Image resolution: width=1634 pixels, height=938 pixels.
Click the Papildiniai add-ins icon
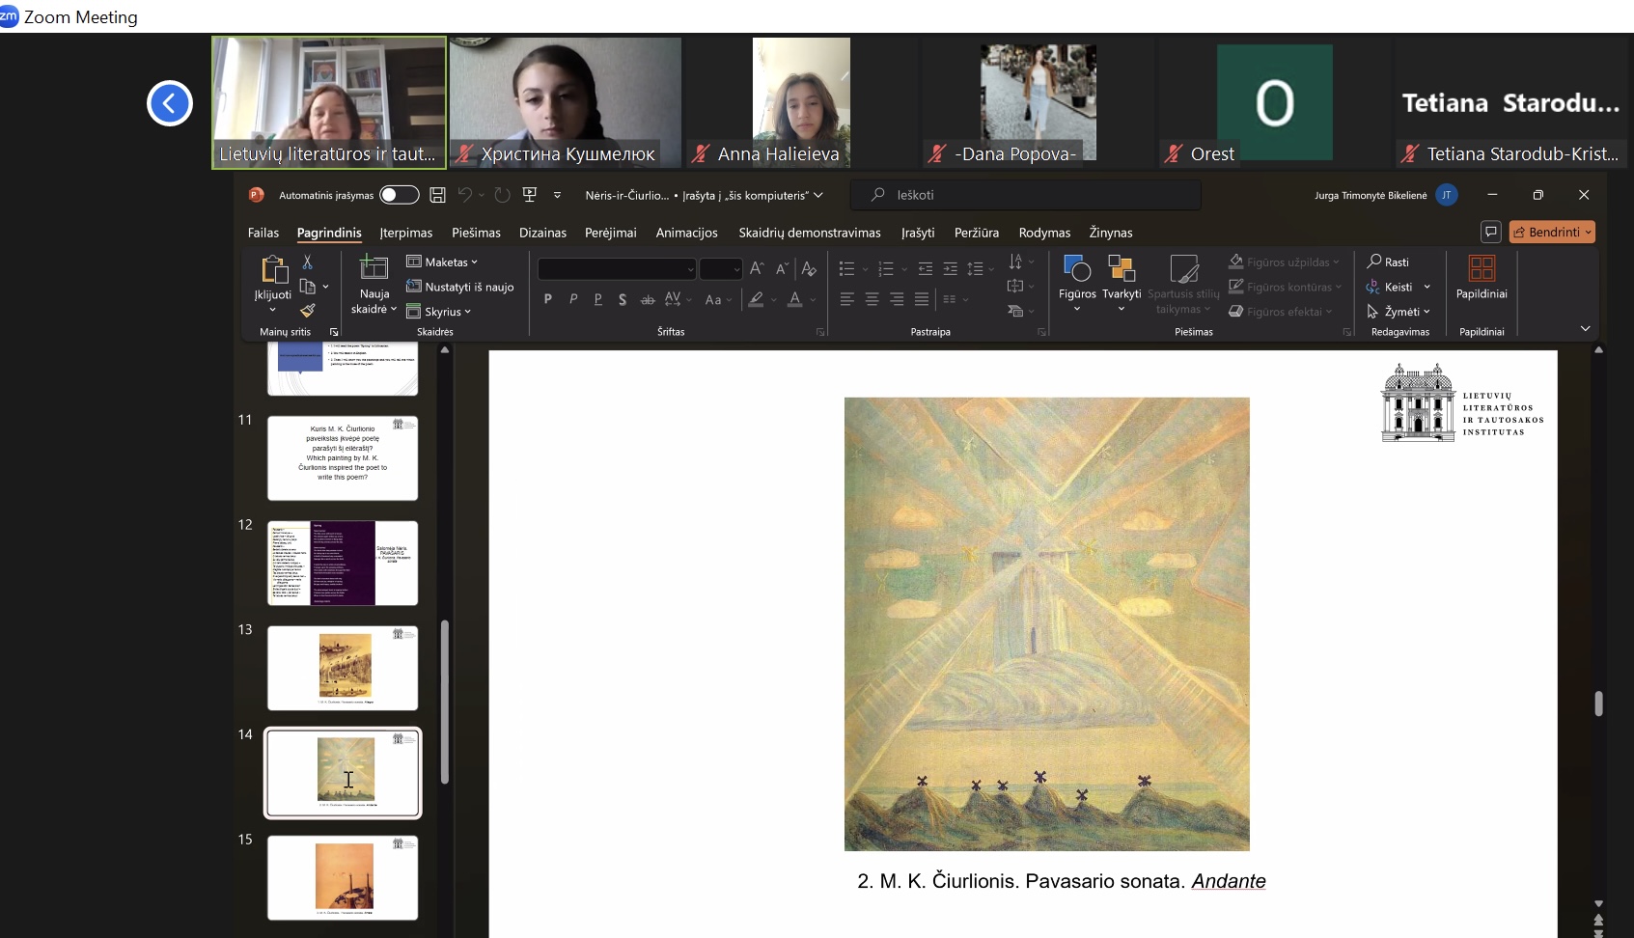point(1482,269)
